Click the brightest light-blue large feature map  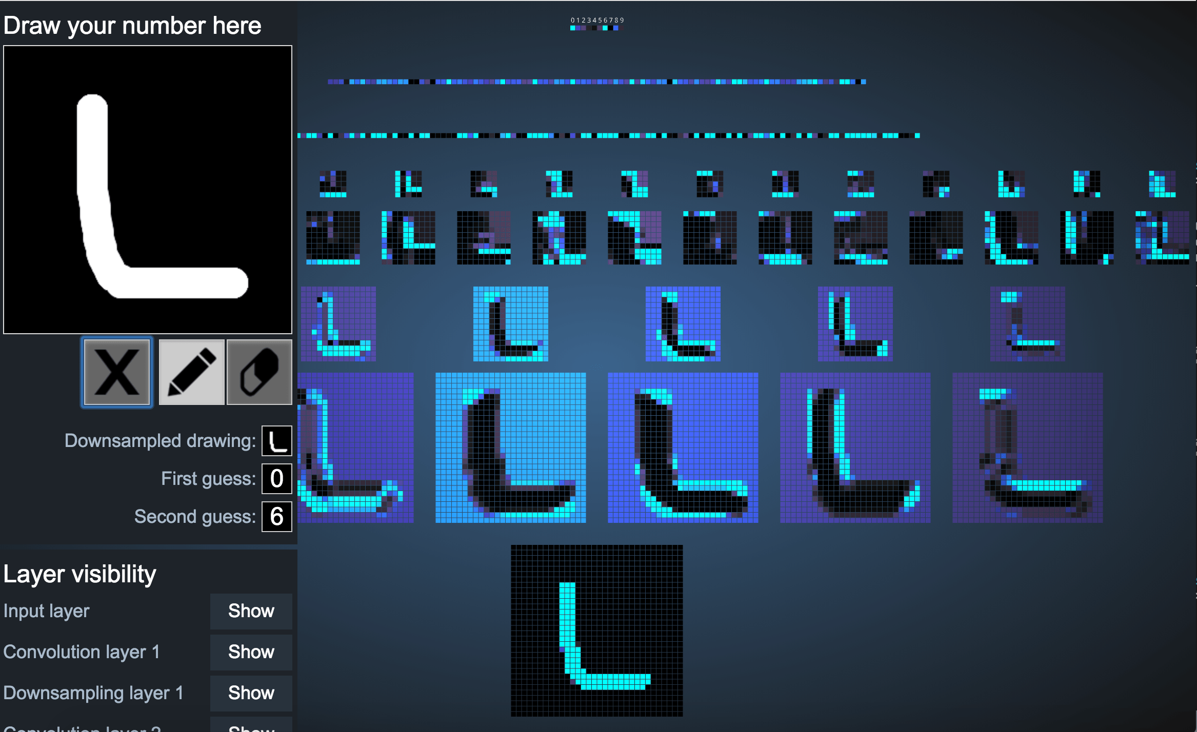click(510, 448)
